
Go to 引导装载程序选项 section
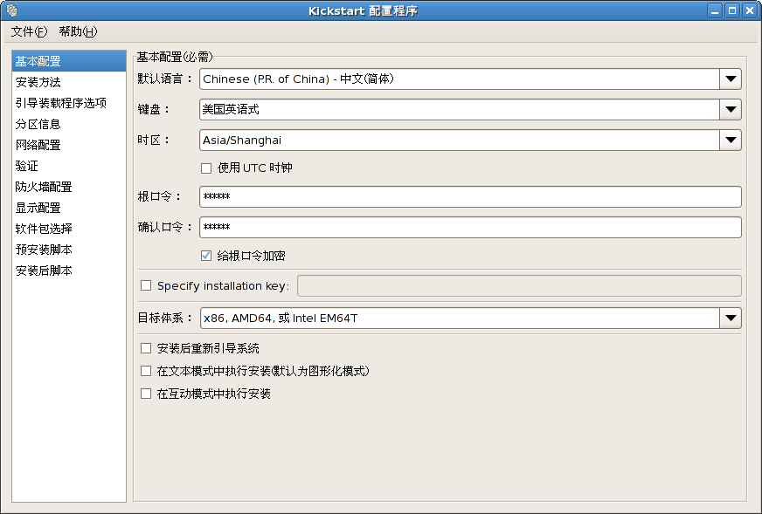[69, 103]
